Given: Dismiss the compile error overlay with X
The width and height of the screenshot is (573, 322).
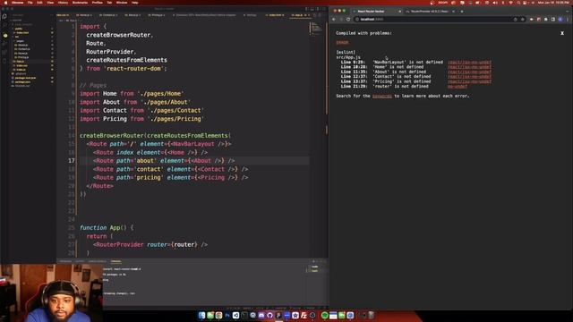Looking at the screenshot, I should pos(562,33).
